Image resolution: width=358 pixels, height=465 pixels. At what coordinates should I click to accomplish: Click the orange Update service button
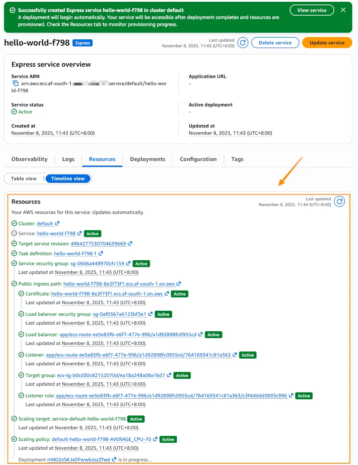pyautogui.click(x=327, y=42)
